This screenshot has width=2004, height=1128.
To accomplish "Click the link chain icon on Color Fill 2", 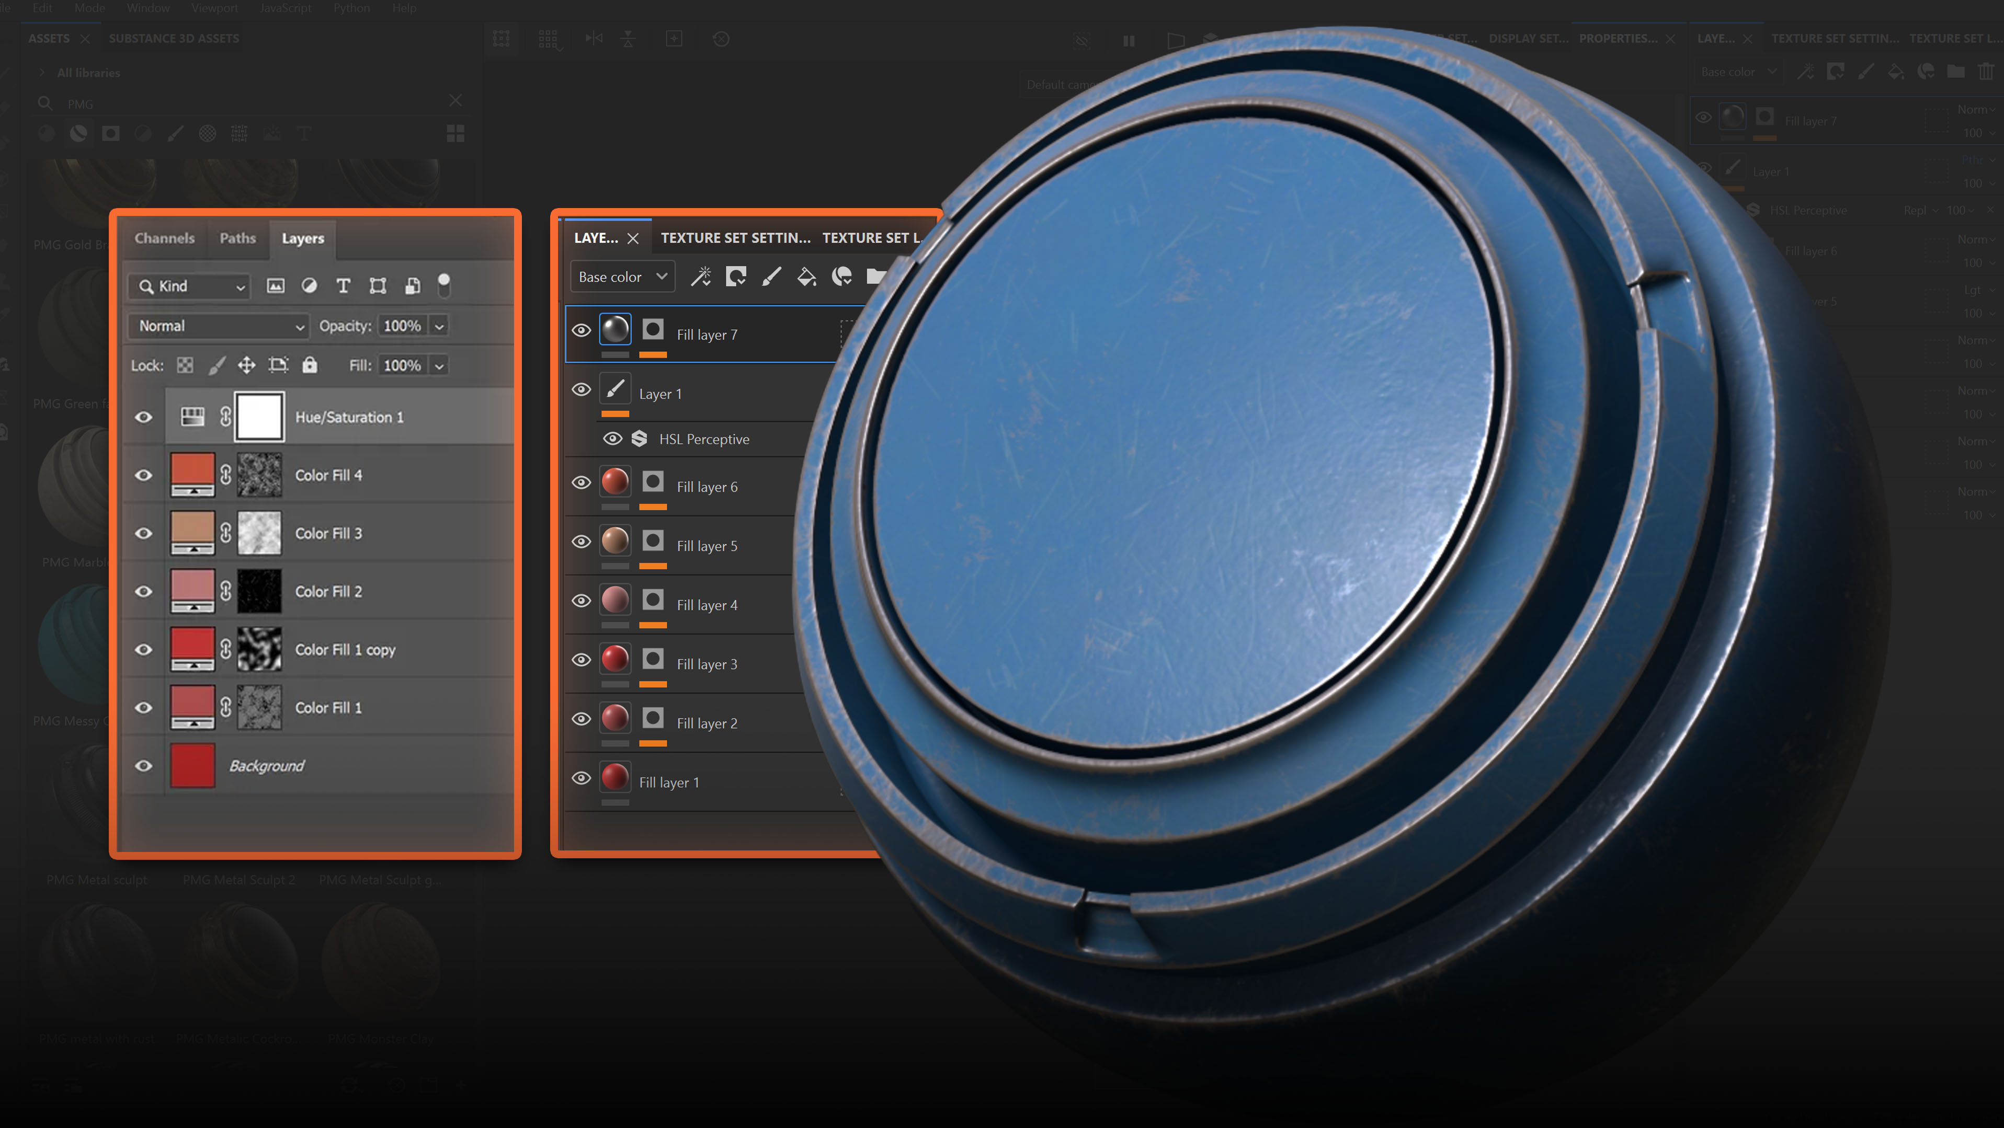I will point(225,592).
